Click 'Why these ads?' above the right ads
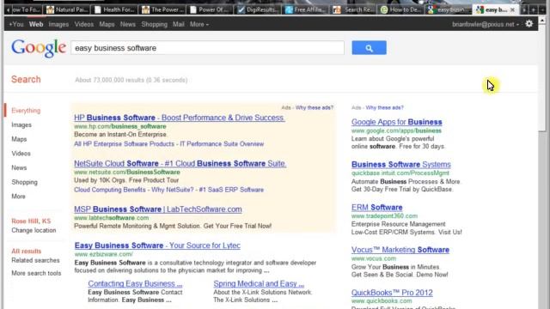 (x=384, y=107)
